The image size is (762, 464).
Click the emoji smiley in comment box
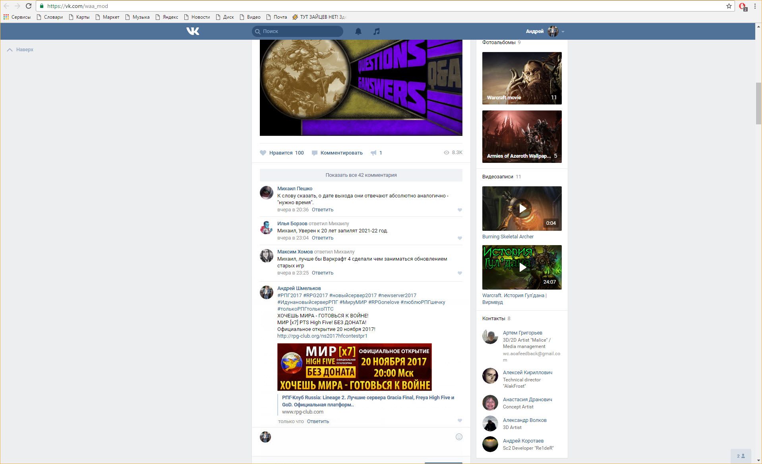click(459, 437)
